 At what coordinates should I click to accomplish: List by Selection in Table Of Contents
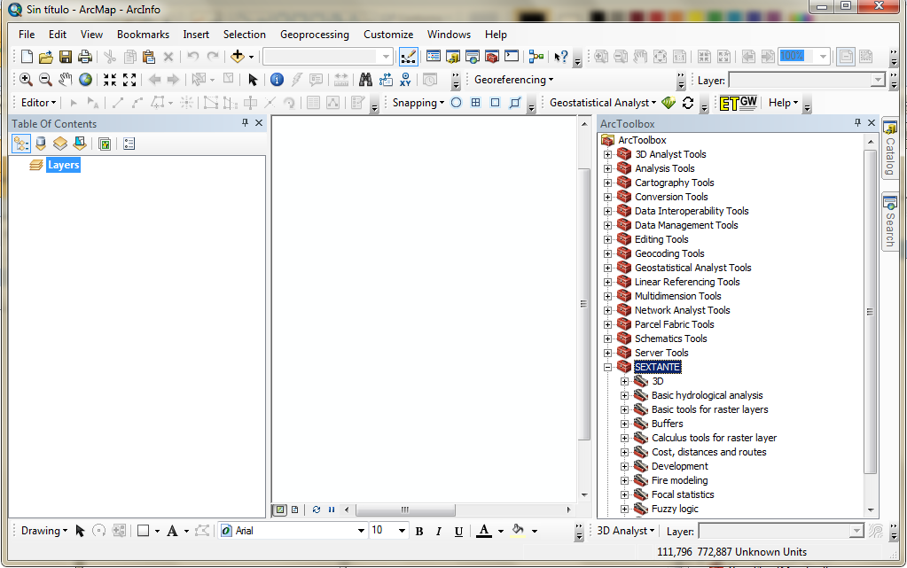(80, 144)
